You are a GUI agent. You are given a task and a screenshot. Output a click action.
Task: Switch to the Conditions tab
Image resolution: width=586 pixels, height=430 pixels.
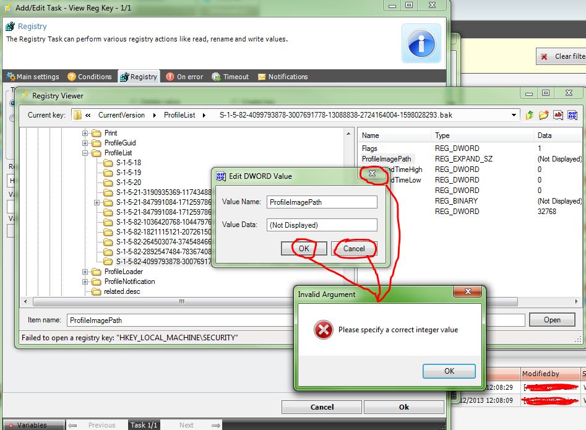click(89, 77)
